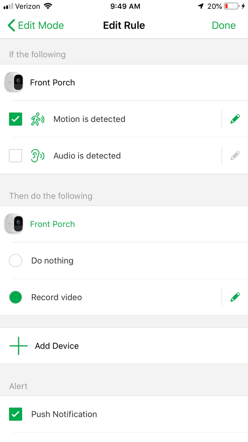Tap the running-person motion icon
The width and height of the screenshot is (248, 442).
(38, 119)
